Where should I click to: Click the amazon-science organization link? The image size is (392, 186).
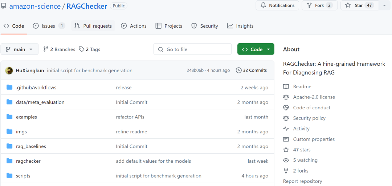pyautogui.click(x=35, y=6)
